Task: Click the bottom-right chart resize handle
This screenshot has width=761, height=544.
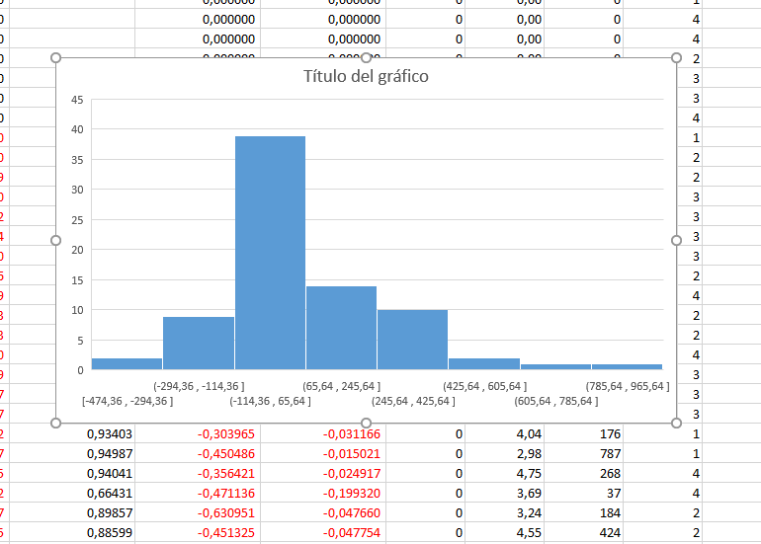Action: tap(676, 424)
